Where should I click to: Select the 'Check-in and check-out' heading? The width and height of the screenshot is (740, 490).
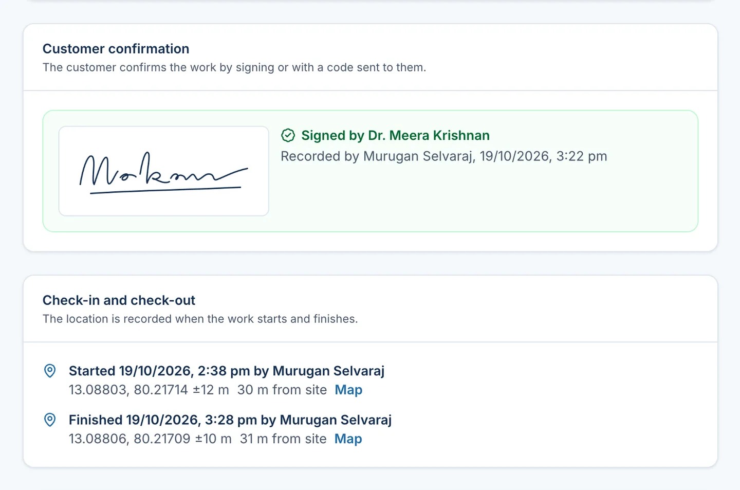pos(119,300)
